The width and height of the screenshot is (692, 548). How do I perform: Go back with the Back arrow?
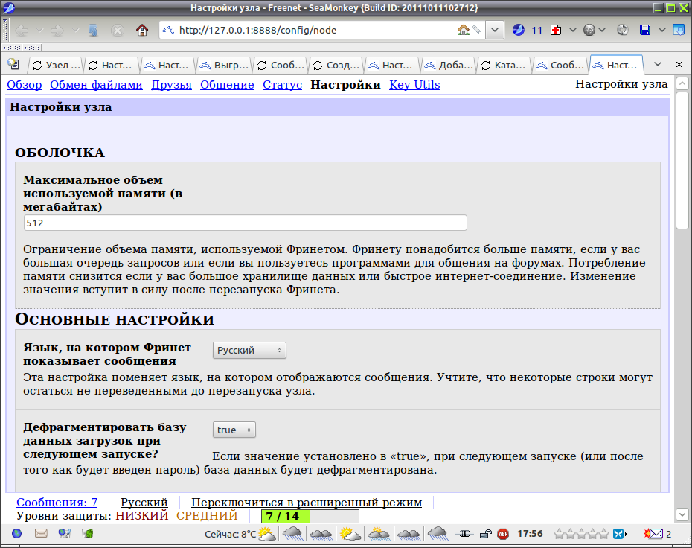click(22, 30)
